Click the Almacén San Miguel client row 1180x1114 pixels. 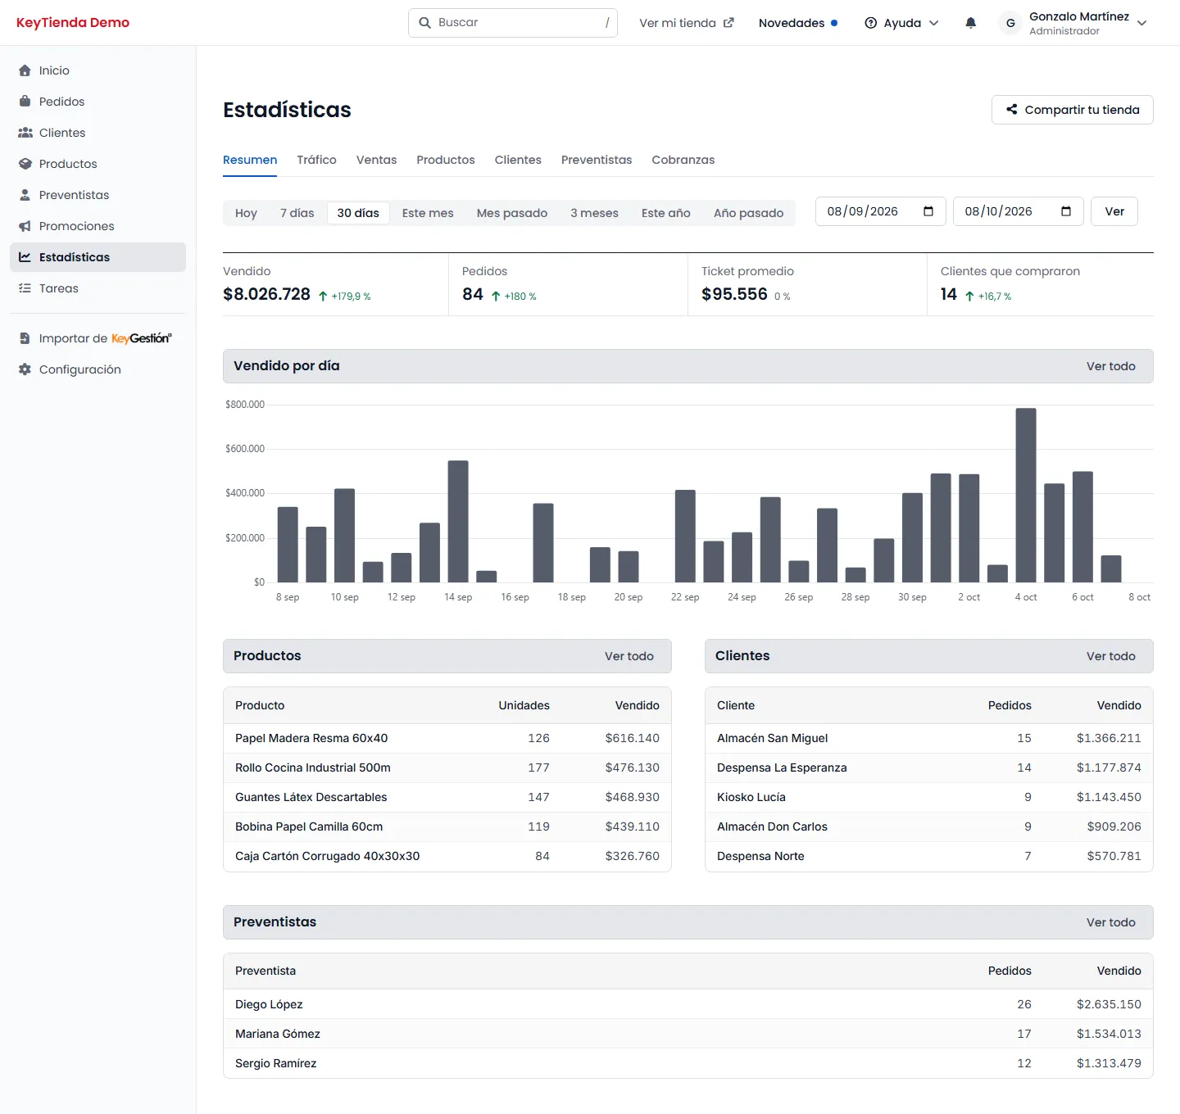[929, 738]
